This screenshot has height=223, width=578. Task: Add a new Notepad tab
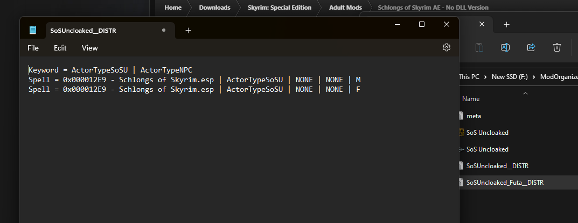188,31
